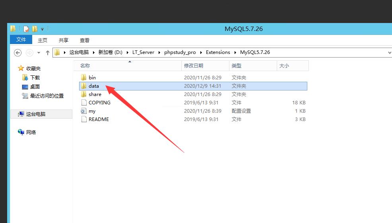Viewport: 392px width, 223px height.
Task: Open the bin folder
Action: click(x=92, y=77)
